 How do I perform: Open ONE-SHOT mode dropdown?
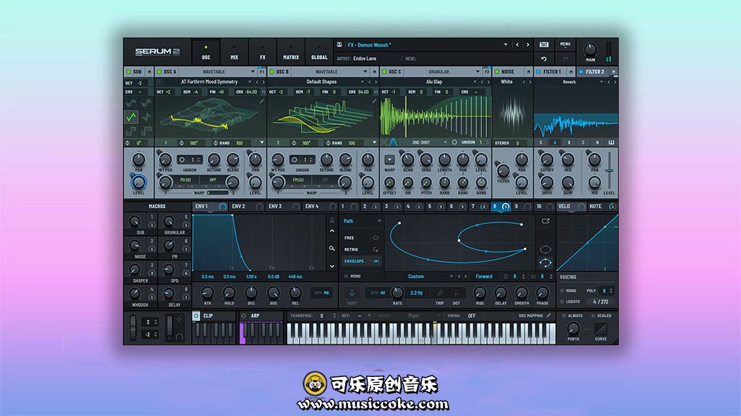click(445, 142)
